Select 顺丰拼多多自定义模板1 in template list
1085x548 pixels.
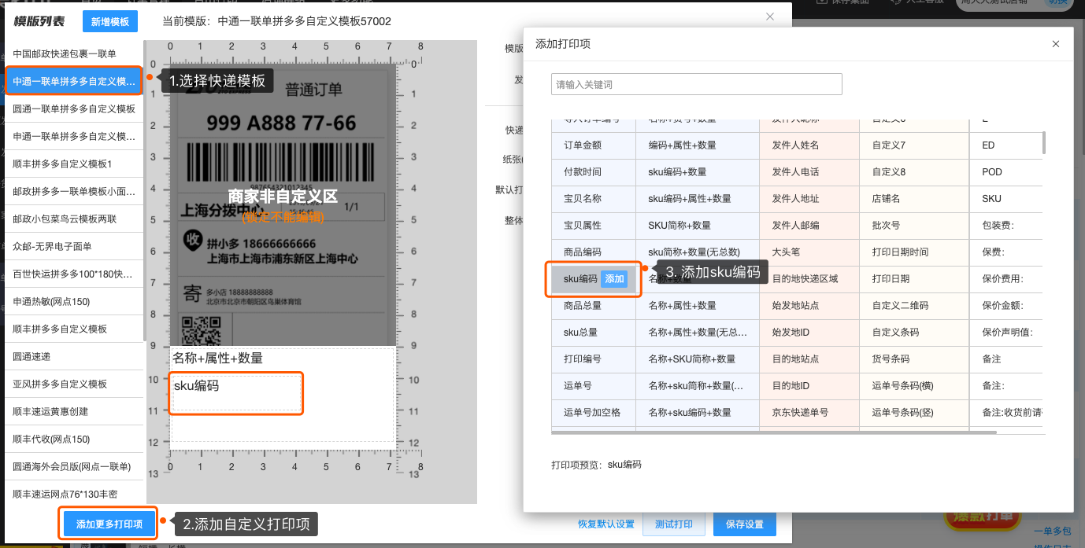pos(63,164)
